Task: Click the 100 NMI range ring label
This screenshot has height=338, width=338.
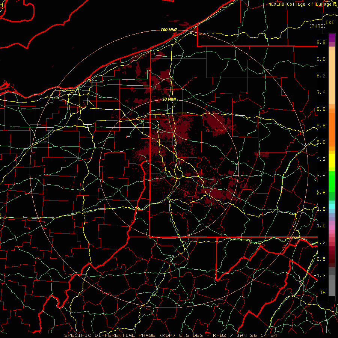Action: [169, 30]
